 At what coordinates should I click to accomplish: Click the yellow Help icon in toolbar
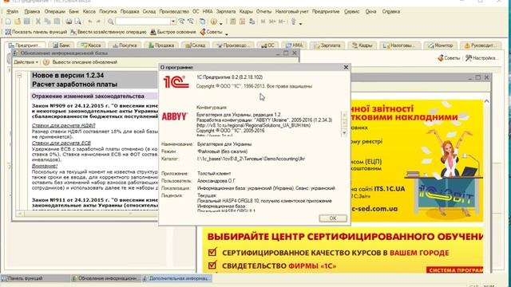coord(213,22)
